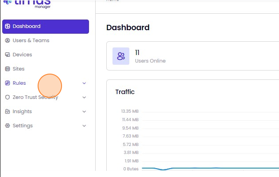279x177 pixels.
Task: Expand the Rules submenu chevron
Action: click(84, 83)
